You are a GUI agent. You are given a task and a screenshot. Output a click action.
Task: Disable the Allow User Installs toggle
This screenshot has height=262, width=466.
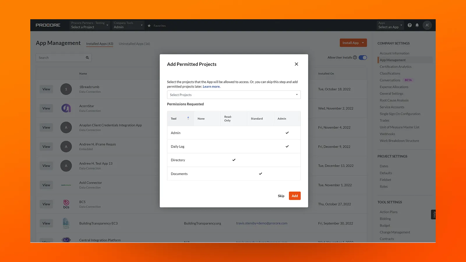pos(362,57)
